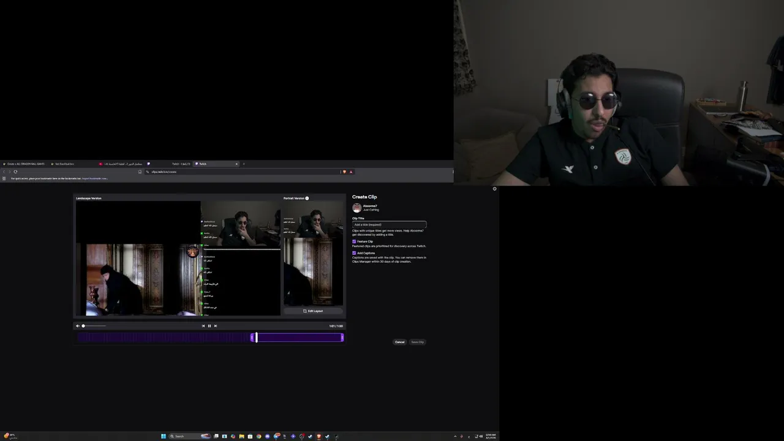Close the active Twitch tab

tap(236, 164)
